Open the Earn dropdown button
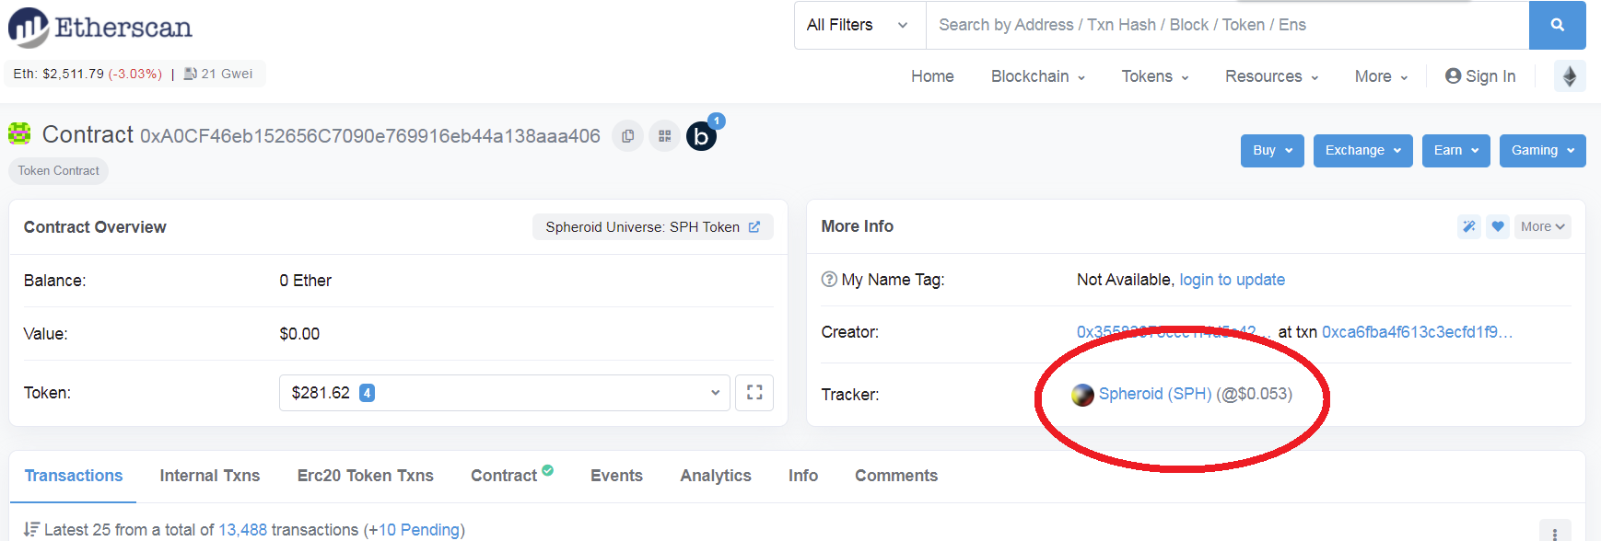This screenshot has width=1601, height=541. pos(1455,151)
